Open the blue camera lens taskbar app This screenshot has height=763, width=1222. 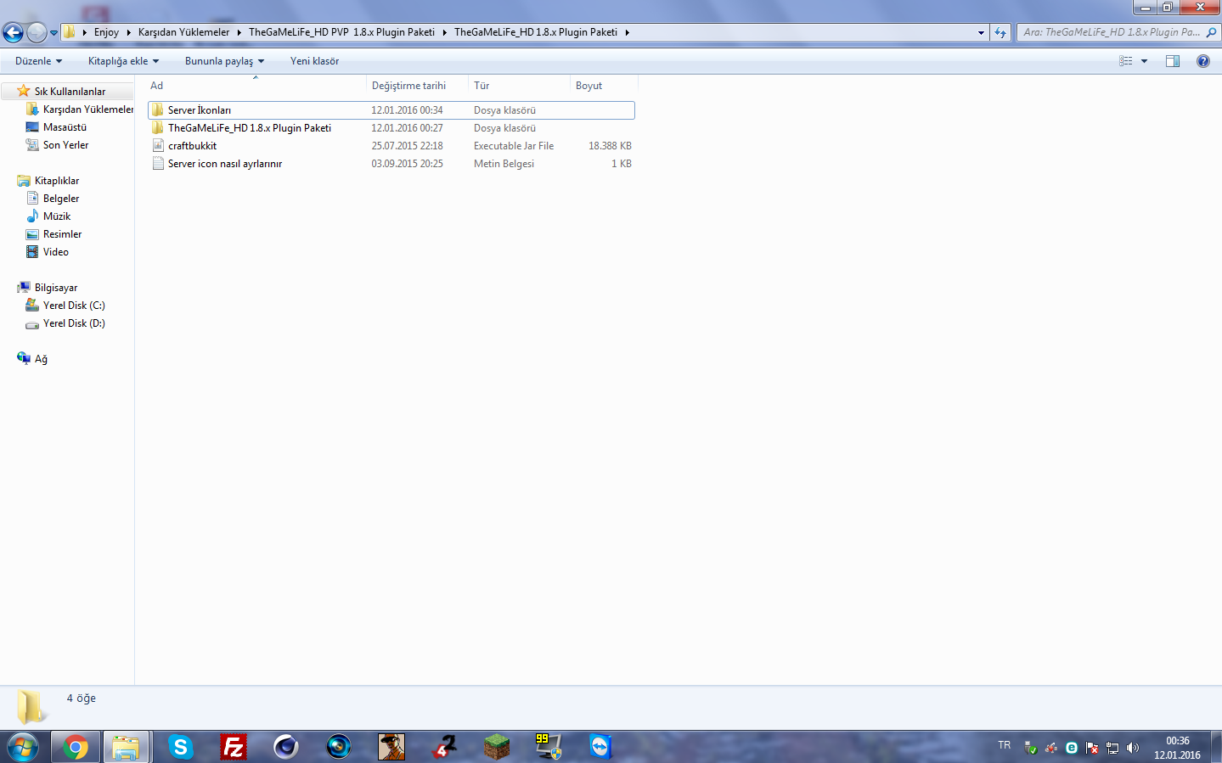[x=338, y=747]
